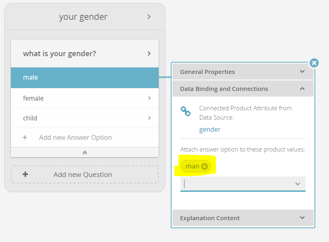This screenshot has width=329, height=242.
Task: Open 'what is your gender?' arrow icon
Action: point(149,54)
